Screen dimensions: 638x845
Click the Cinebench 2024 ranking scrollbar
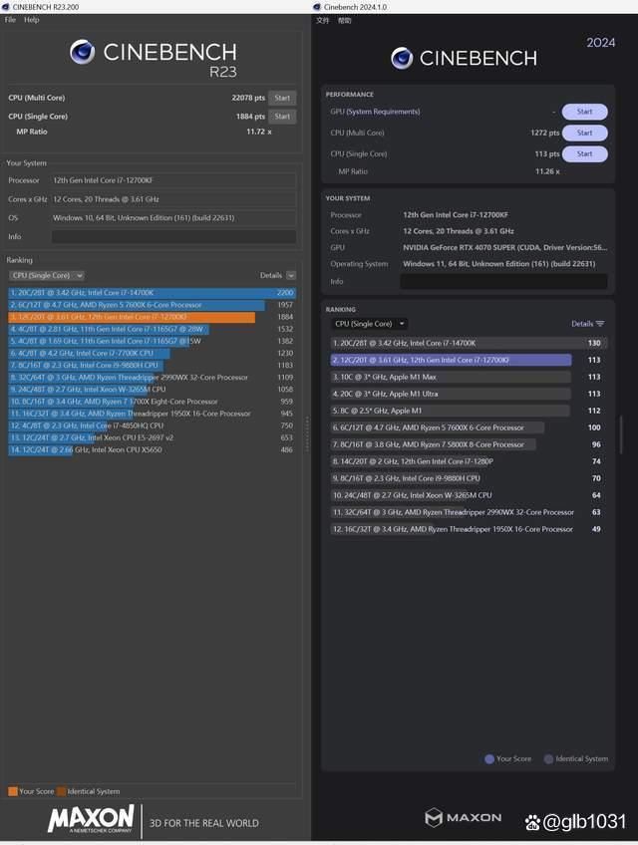[621, 434]
